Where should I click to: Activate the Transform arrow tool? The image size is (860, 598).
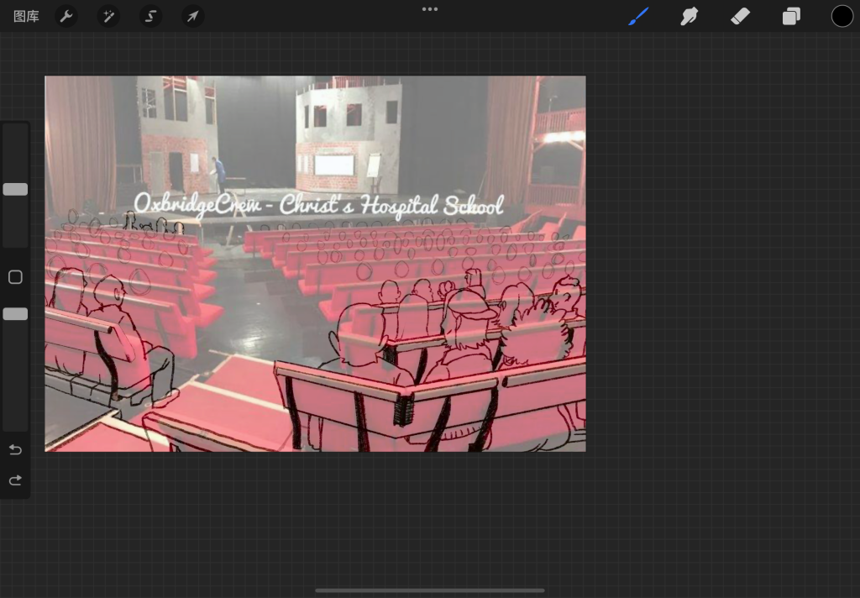click(x=193, y=17)
